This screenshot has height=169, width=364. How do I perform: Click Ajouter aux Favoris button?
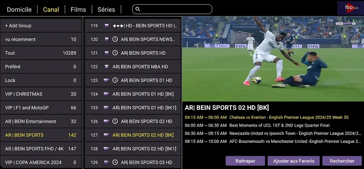[x=294, y=161]
